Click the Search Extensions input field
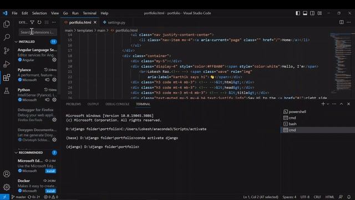This screenshot has height=200, width=355. click(x=38, y=32)
